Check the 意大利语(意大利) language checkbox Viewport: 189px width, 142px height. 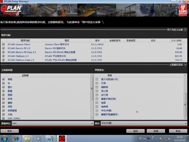pos(97,79)
